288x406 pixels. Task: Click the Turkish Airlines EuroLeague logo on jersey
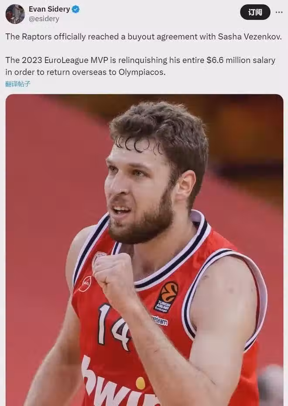click(166, 297)
